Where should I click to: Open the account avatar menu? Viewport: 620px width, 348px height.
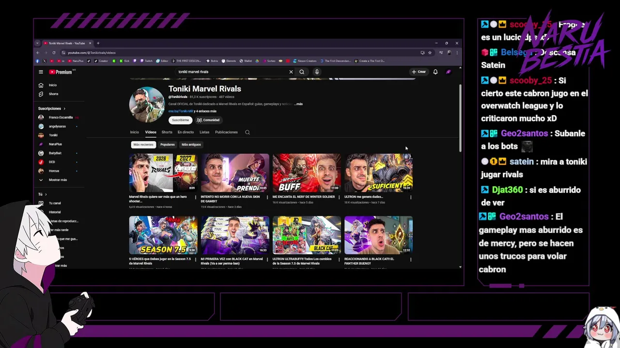click(x=449, y=72)
